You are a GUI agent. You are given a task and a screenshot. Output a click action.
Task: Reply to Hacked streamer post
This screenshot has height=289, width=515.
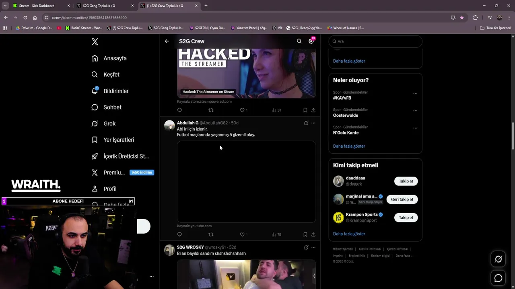[x=179, y=110]
